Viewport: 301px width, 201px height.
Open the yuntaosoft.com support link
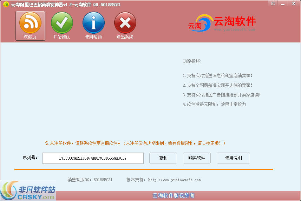pyautogui.click(x=174, y=180)
